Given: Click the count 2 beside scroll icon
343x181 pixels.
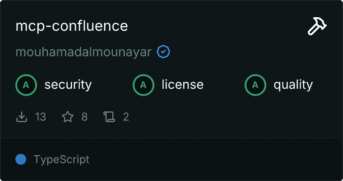Looking at the screenshot, I should tap(126, 117).
